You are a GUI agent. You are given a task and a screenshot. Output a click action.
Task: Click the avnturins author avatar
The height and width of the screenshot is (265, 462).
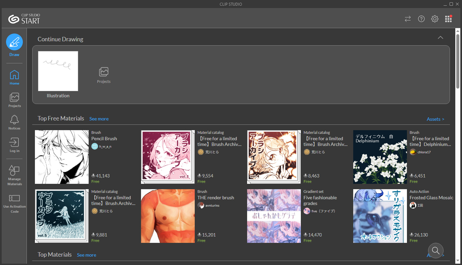(201, 205)
